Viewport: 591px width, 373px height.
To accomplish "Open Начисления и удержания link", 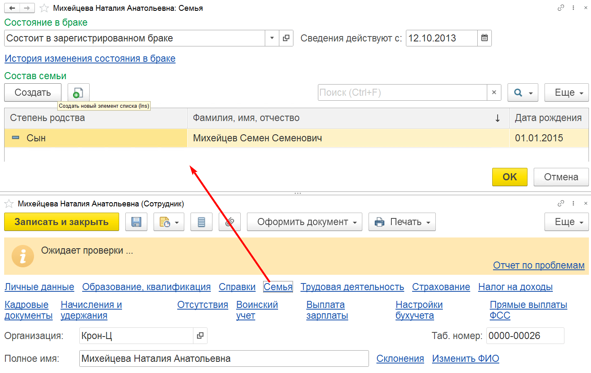I will click(91, 310).
